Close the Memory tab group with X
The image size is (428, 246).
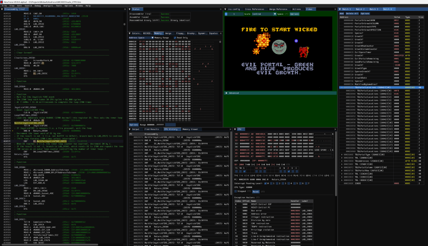(x=220, y=33)
